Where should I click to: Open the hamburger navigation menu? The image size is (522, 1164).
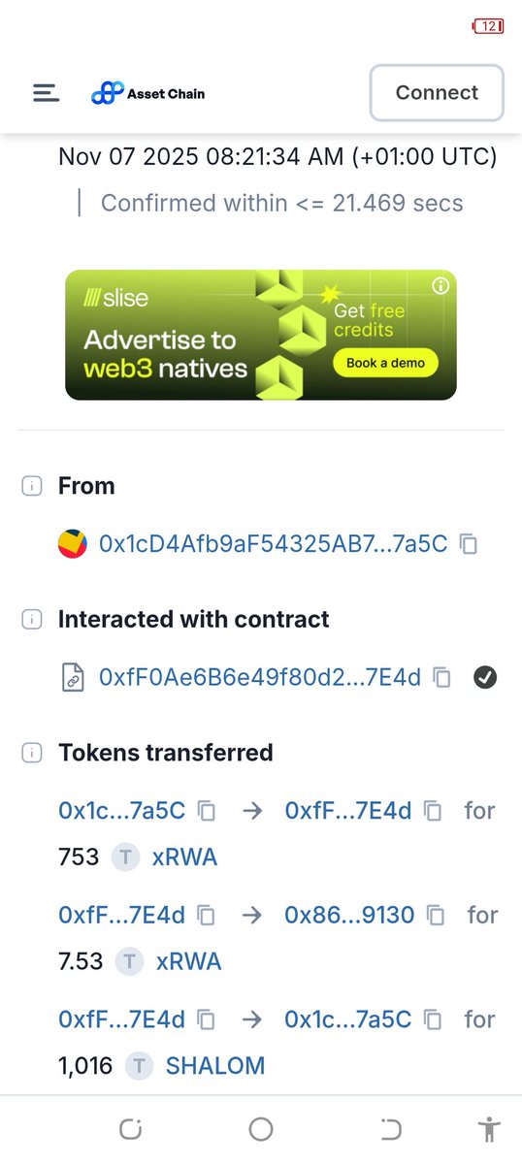46,93
